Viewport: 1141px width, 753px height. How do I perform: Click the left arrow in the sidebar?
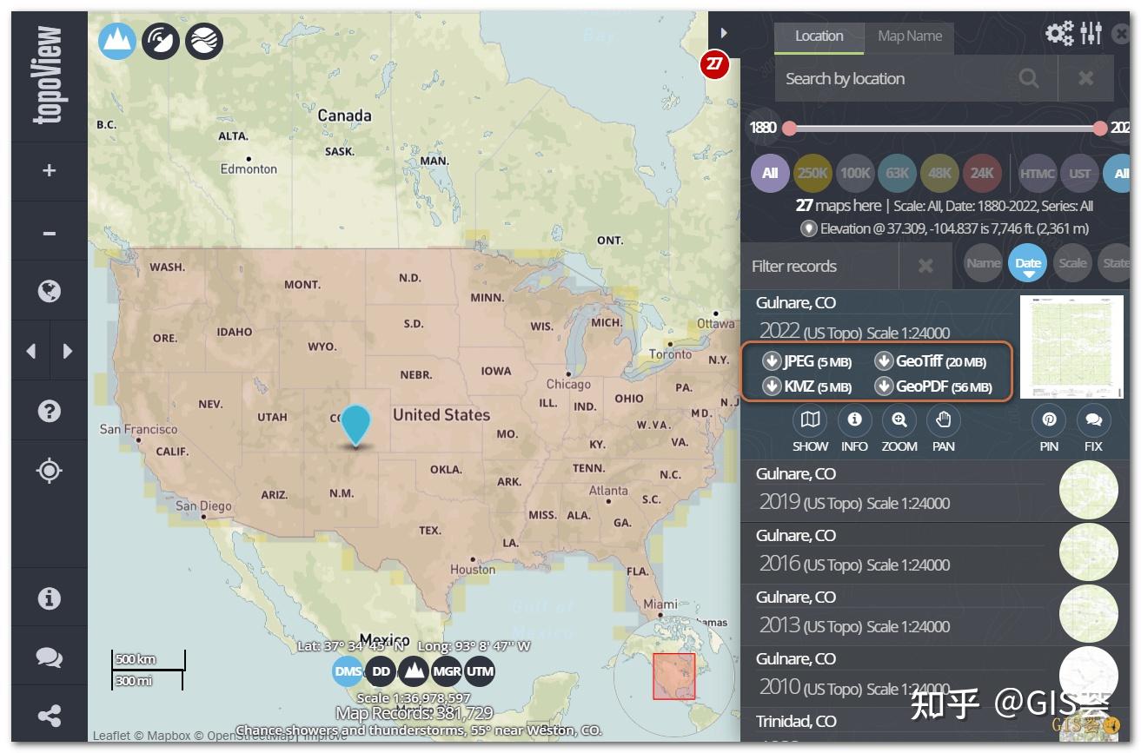[x=30, y=350]
